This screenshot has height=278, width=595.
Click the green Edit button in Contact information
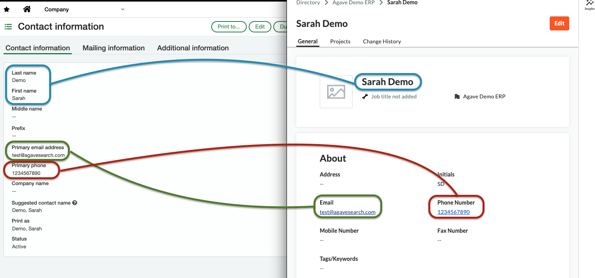260,27
